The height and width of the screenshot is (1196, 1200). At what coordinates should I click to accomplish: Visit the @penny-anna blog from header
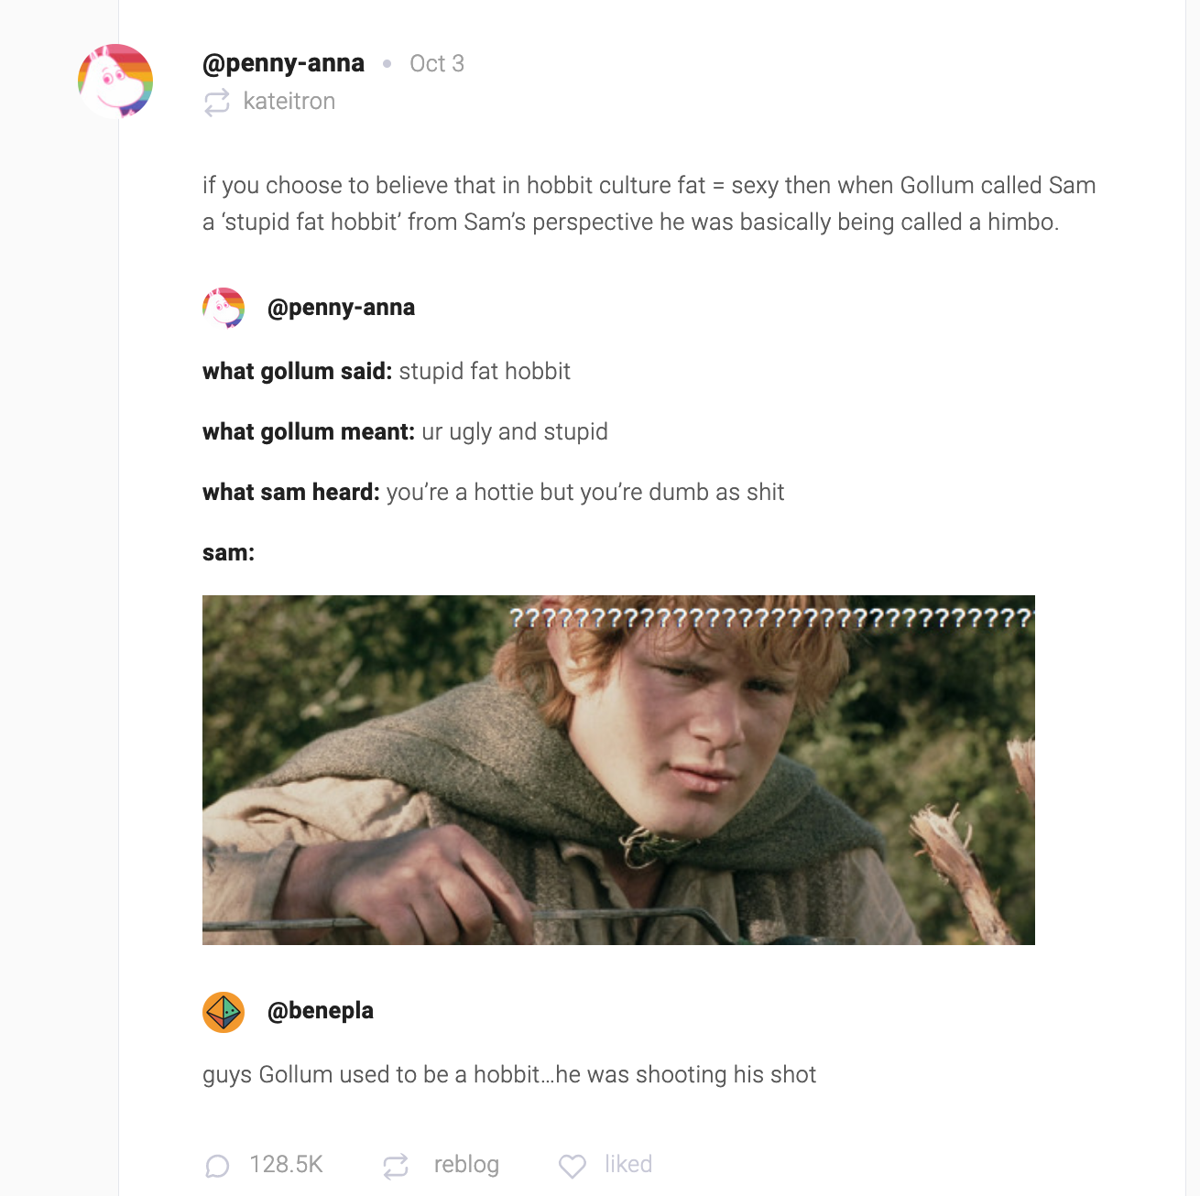click(283, 63)
